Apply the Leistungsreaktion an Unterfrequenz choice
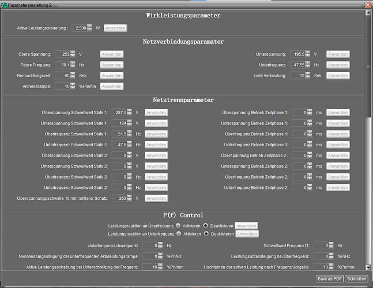Screen dimensions: 373x288 point(247,234)
